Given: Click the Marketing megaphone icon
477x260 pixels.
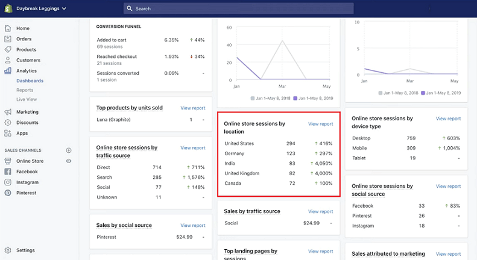Looking at the screenshot, I should click(8, 112).
